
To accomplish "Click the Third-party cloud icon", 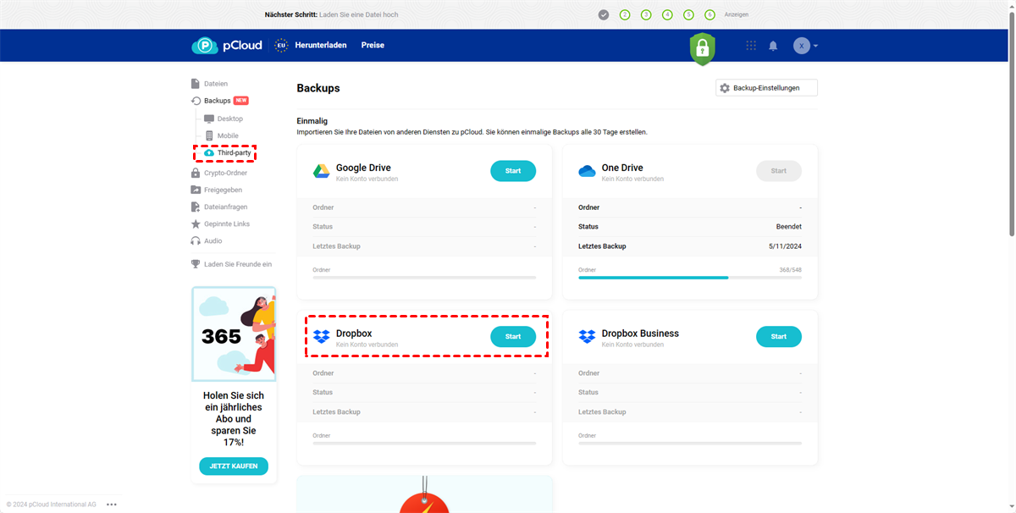I will pos(209,152).
